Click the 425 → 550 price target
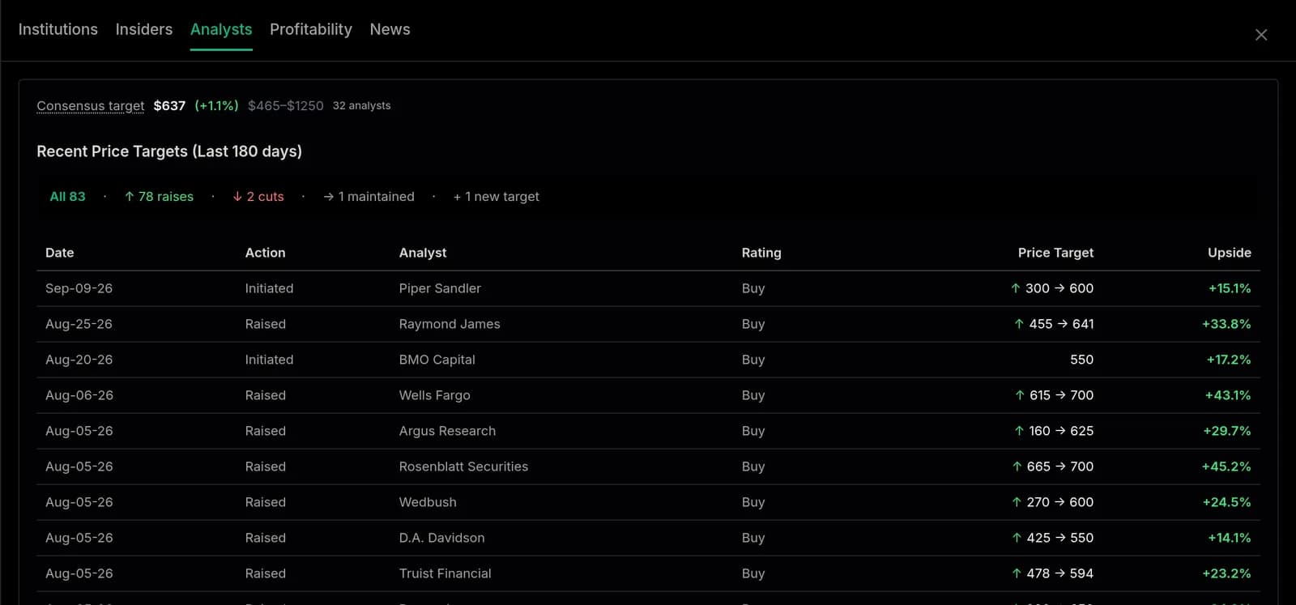Screen dimensions: 1296x605 point(1052,538)
